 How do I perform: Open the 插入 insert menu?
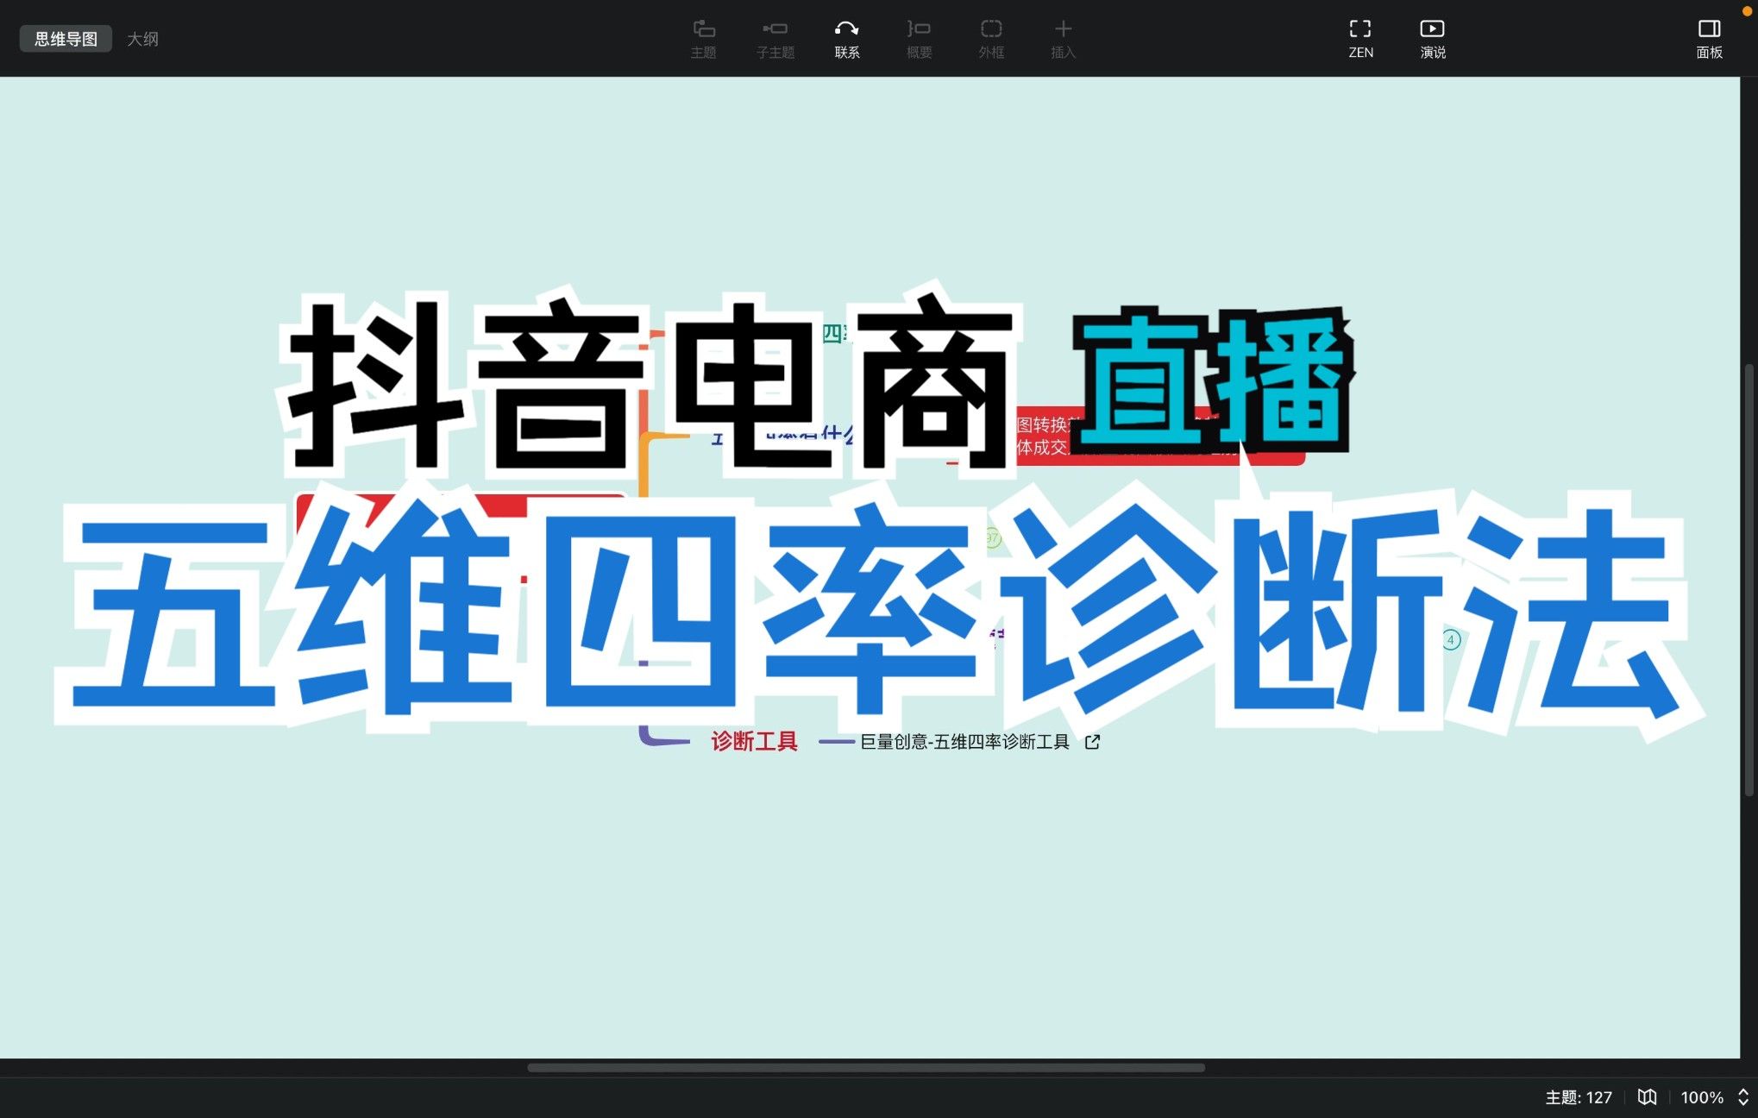tap(1064, 39)
